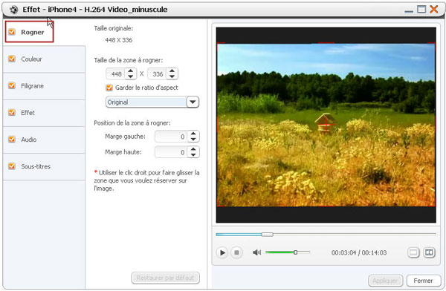Maximize the Effet window
The height and width of the screenshot is (291, 446).
[x=421, y=10]
